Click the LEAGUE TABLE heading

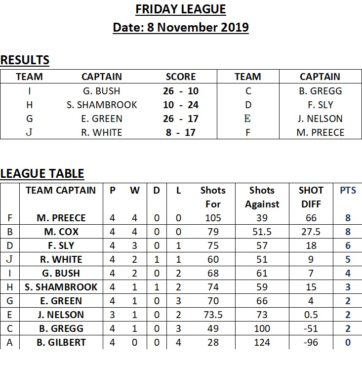click(42, 174)
